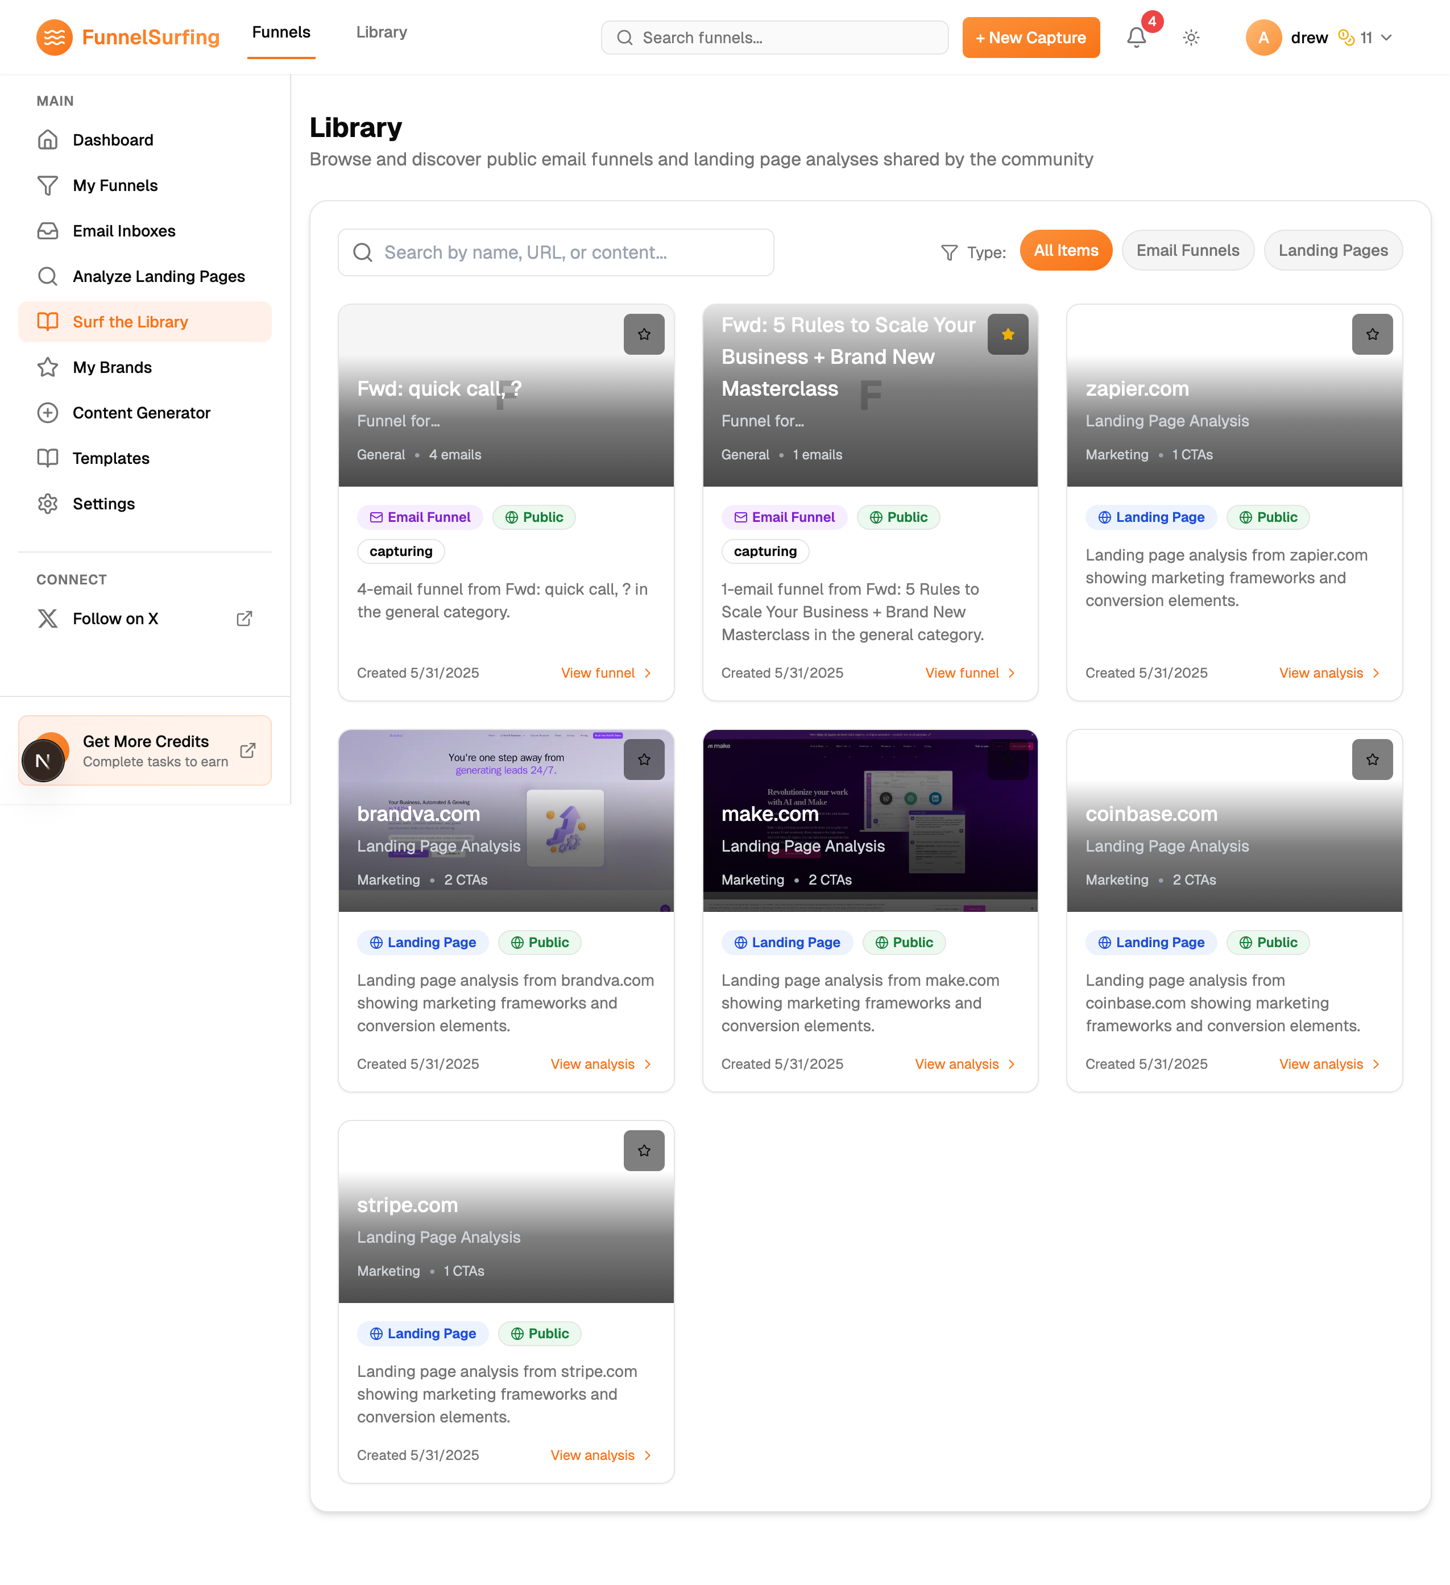Click Landing Page tag on coinbase.com card
The height and width of the screenshot is (1585, 1450).
click(1150, 942)
